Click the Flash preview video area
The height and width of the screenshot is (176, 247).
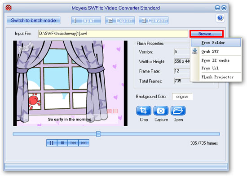click(70, 83)
